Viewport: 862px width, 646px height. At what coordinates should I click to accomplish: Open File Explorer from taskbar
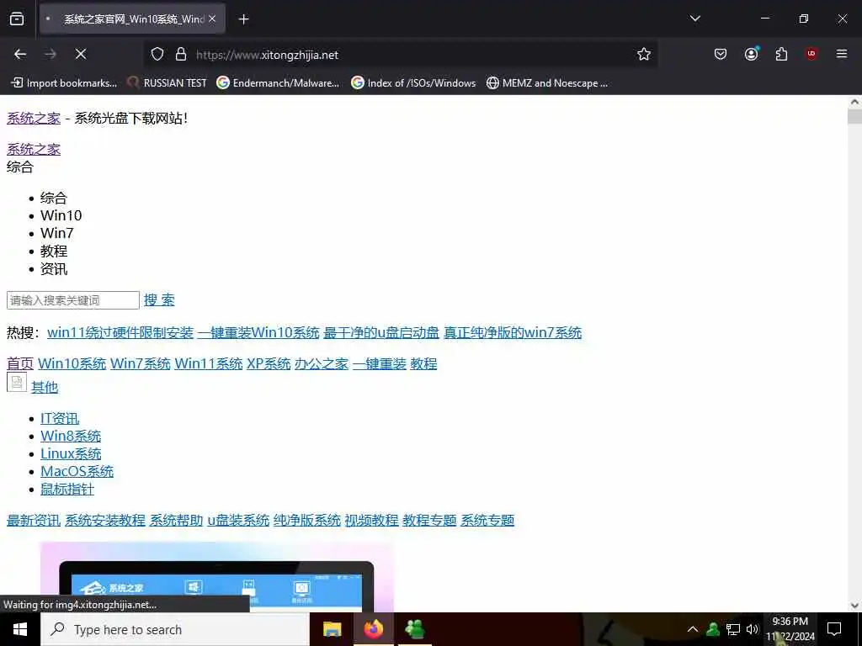pyautogui.click(x=332, y=629)
